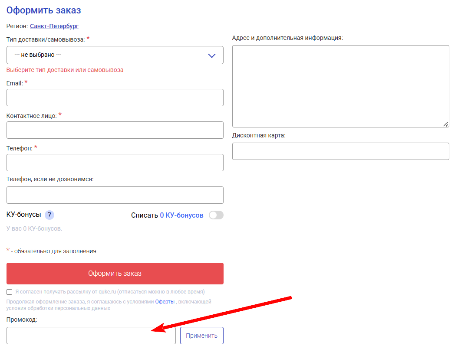The image size is (458, 362).
Task: Change region via the Санкт-Петербург link
Action: 54,26
